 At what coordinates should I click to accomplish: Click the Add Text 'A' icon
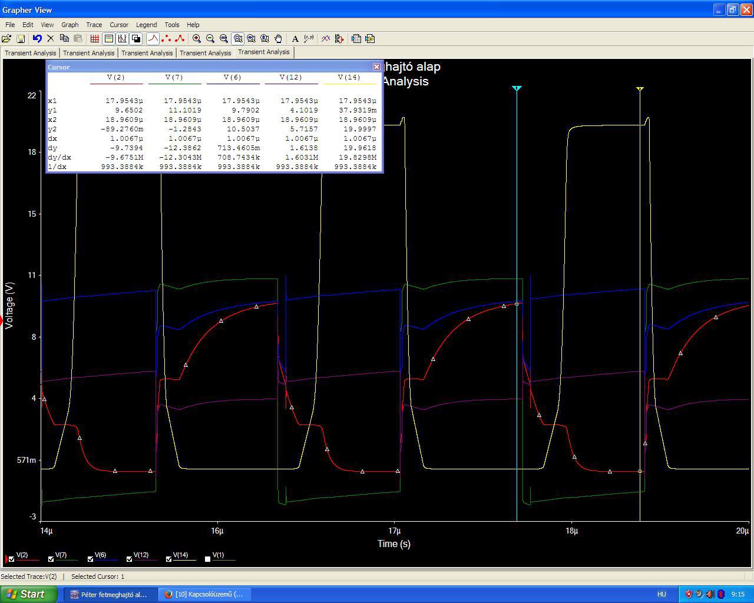295,39
